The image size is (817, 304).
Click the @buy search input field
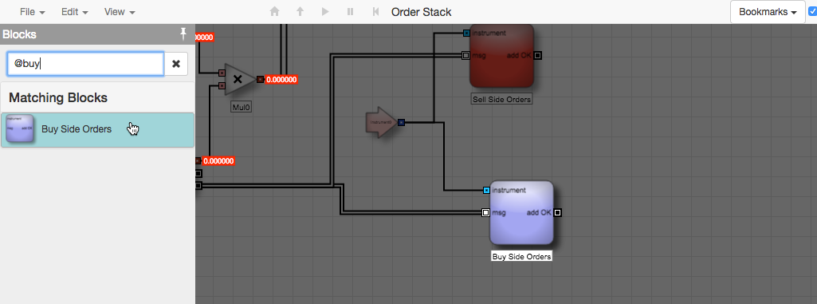tap(85, 64)
